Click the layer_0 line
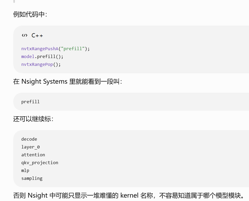Viewport: 249px width, 201px height. point(31,147)
